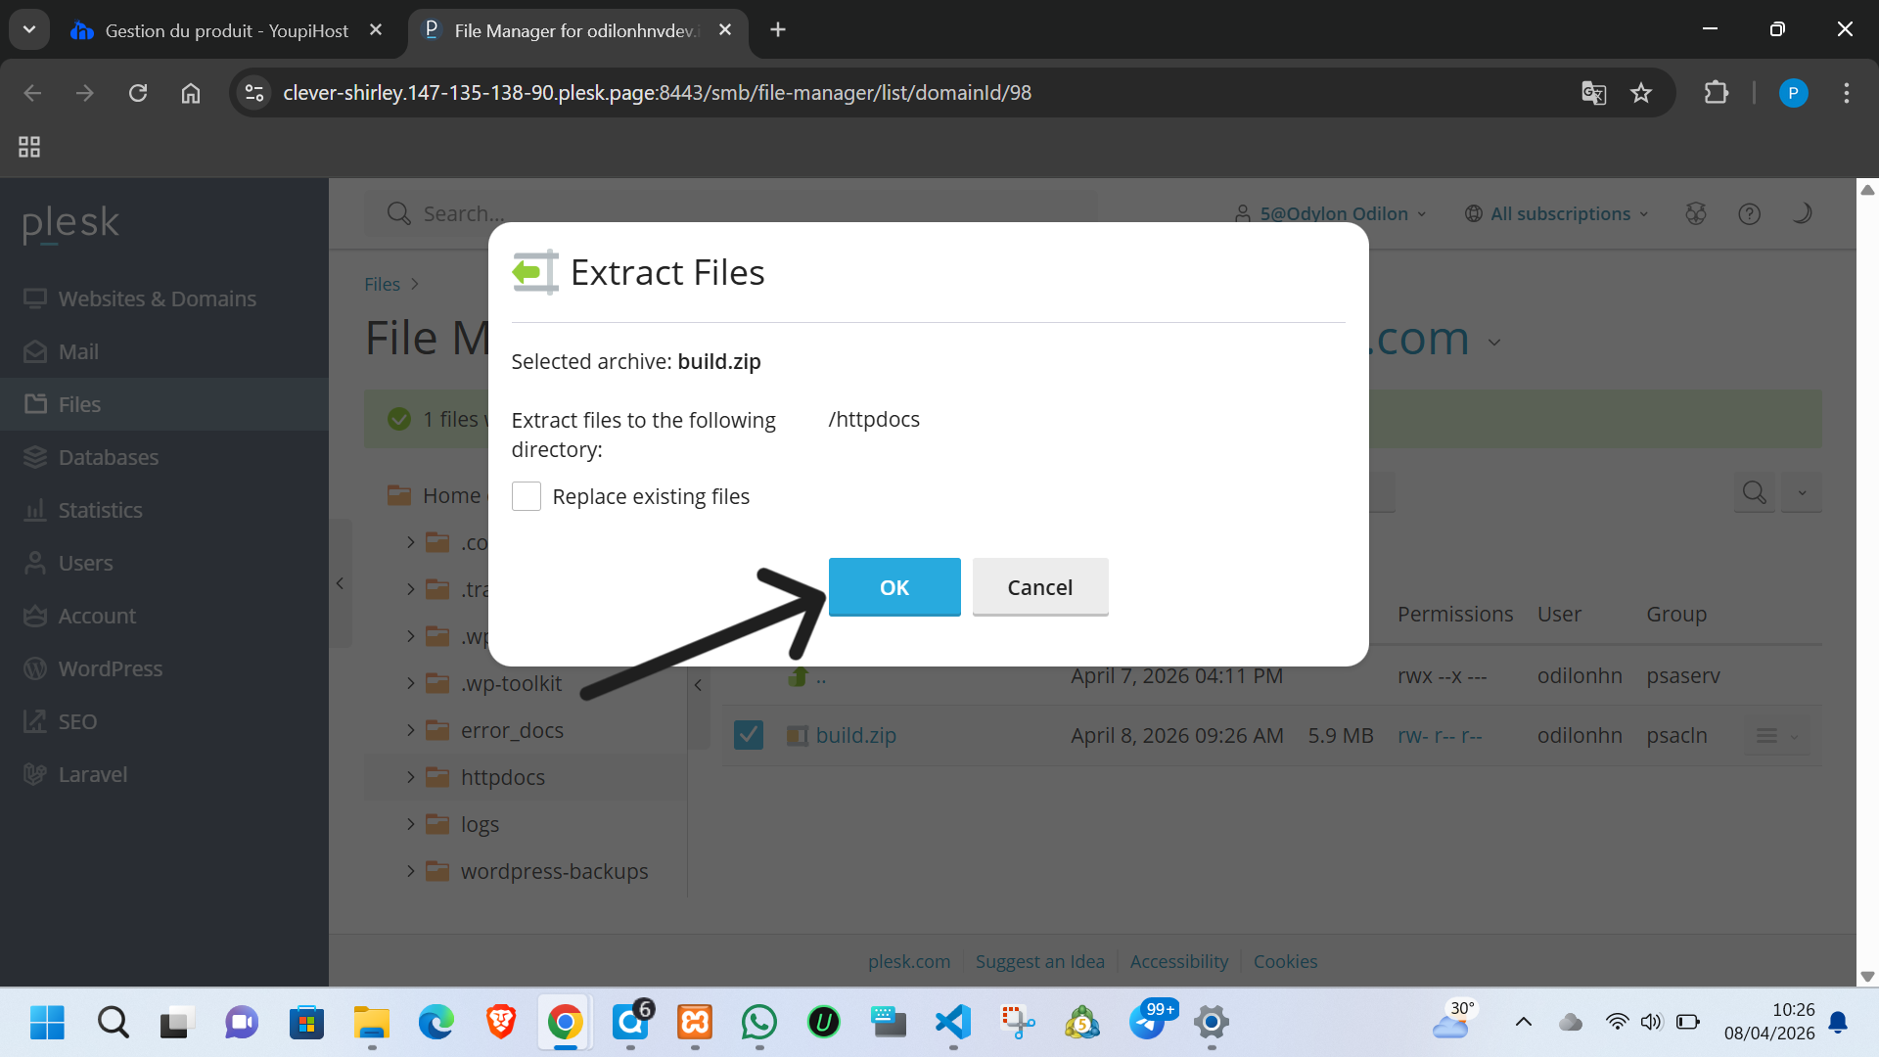Image resolution: width=1879 pixels, height=1057 pixels.
Task: Toggle dark mode moon icon
Action: pyautogui.click(x=1802, y=213)
